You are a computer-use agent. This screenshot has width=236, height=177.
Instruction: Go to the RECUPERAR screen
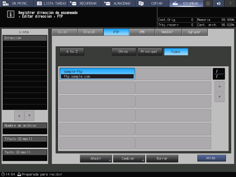point(84,3)
